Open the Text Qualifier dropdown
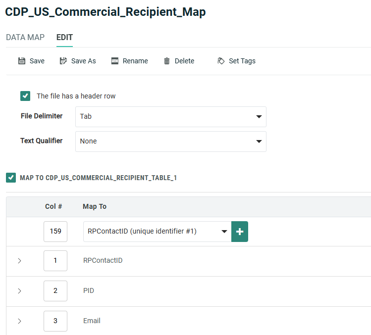This screenshot has height=335, width=371. click(170, 142)
